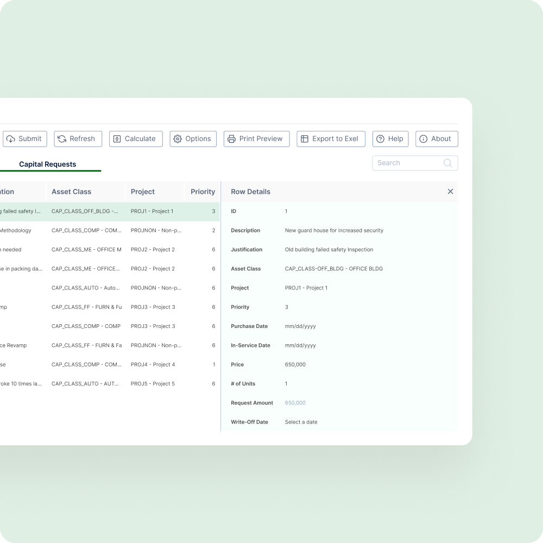Sort by the Project column header
543x543 pixels.
click(x=143, y=192)
